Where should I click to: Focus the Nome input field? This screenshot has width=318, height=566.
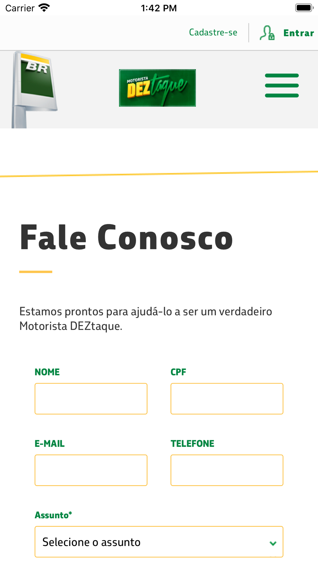91,399
